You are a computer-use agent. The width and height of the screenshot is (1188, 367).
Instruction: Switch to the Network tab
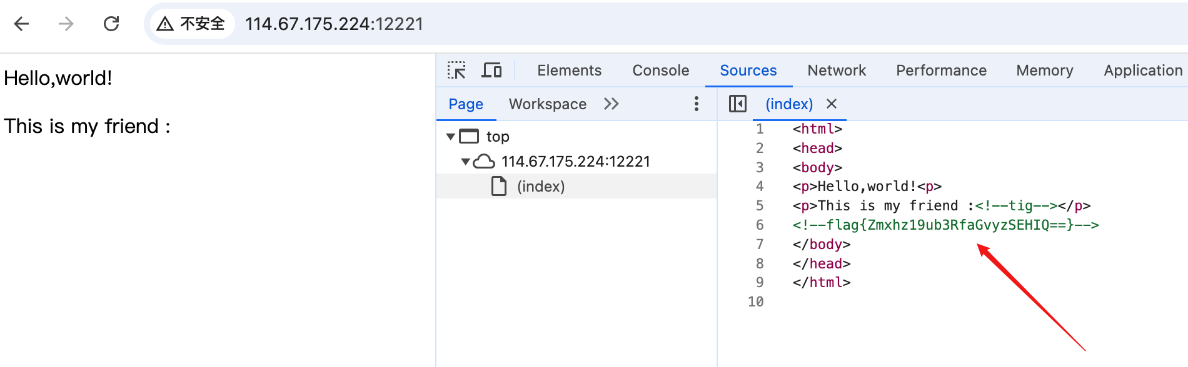click(x=837, y=71)
